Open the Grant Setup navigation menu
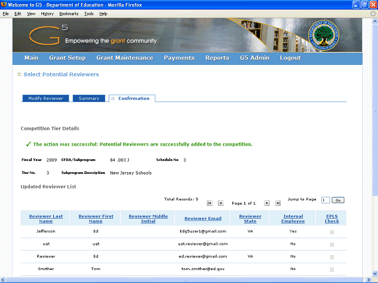Image resolution: width=378 pixels, height=283 pixels. click(67, 58)
